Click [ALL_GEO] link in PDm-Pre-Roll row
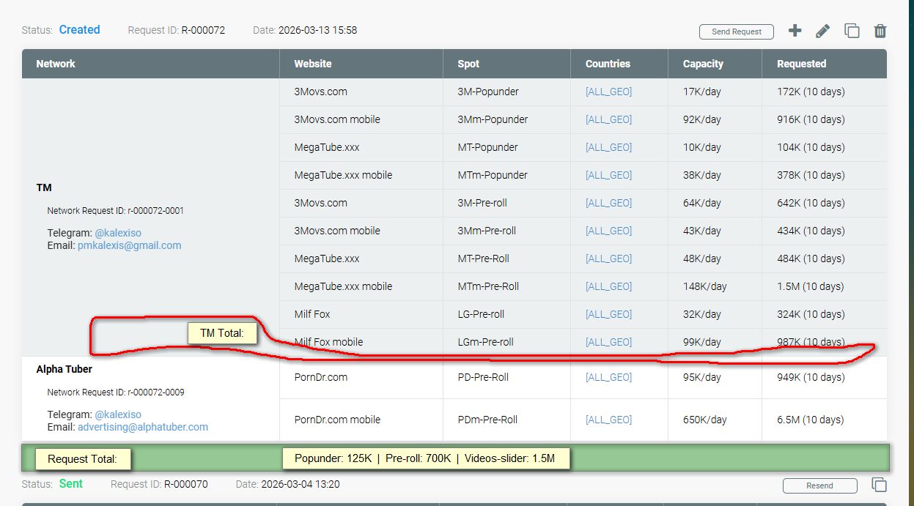Image resolution: width=914 pixels, height=506 pixels. [608, 420]
